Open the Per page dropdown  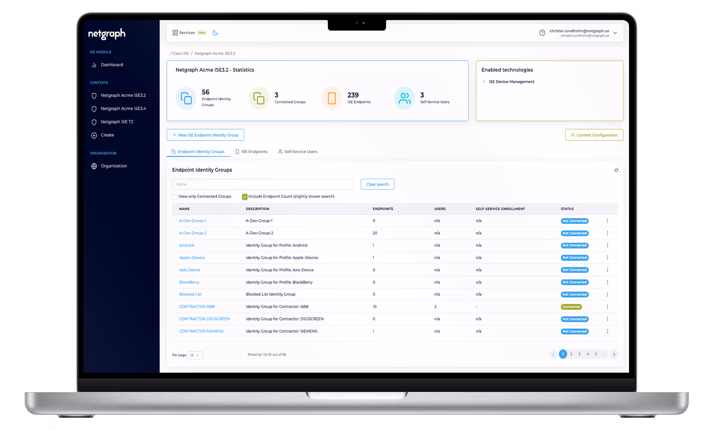point(195,355)
